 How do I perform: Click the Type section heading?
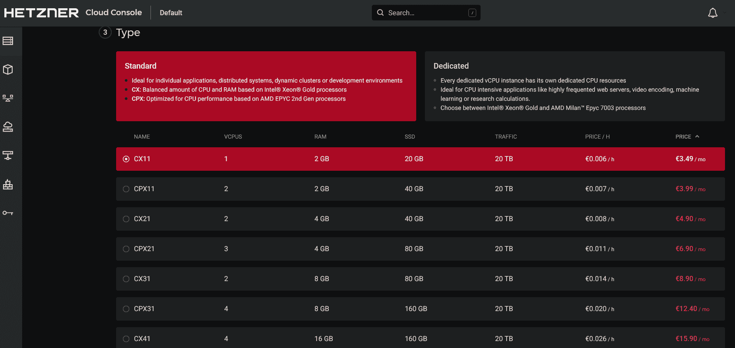(x=128, y=33)
